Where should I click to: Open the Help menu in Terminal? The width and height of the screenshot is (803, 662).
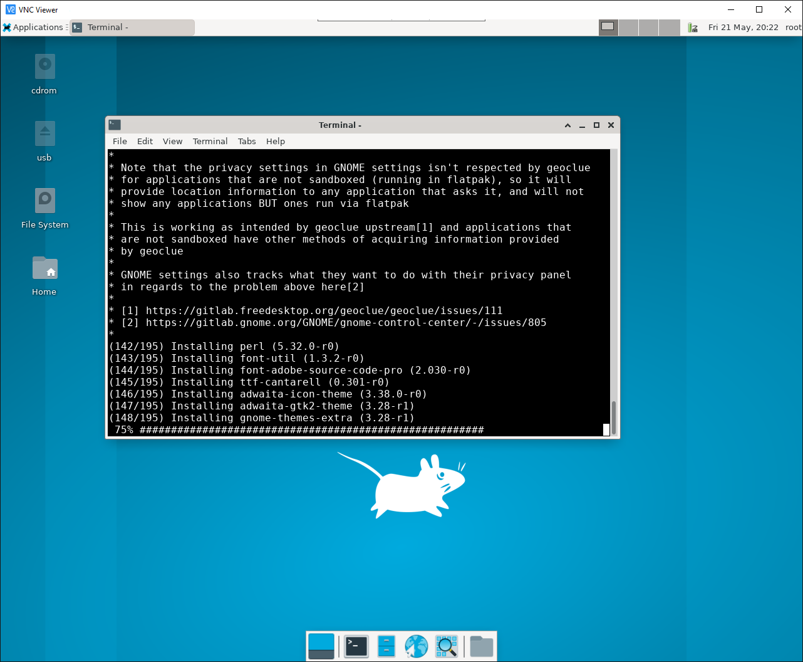pos(276,141)
